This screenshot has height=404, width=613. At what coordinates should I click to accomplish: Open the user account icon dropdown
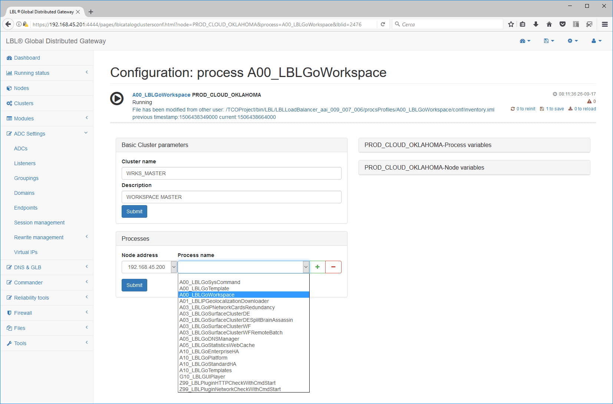(x=596, y=41)
